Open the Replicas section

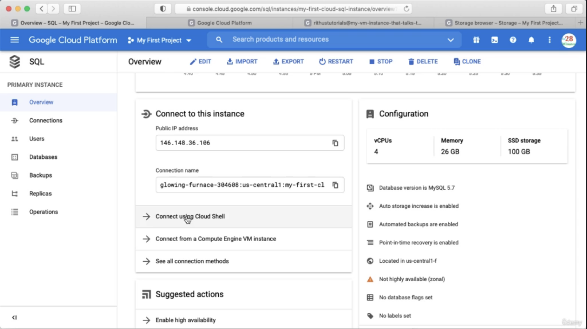[x=58, y=193]
